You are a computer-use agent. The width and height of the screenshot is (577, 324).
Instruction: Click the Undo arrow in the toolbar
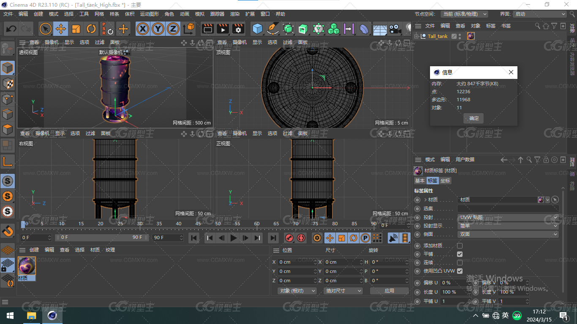pos(11,29)
